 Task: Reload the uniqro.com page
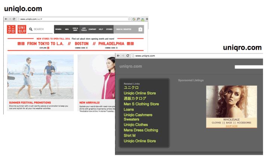point(128,56)
